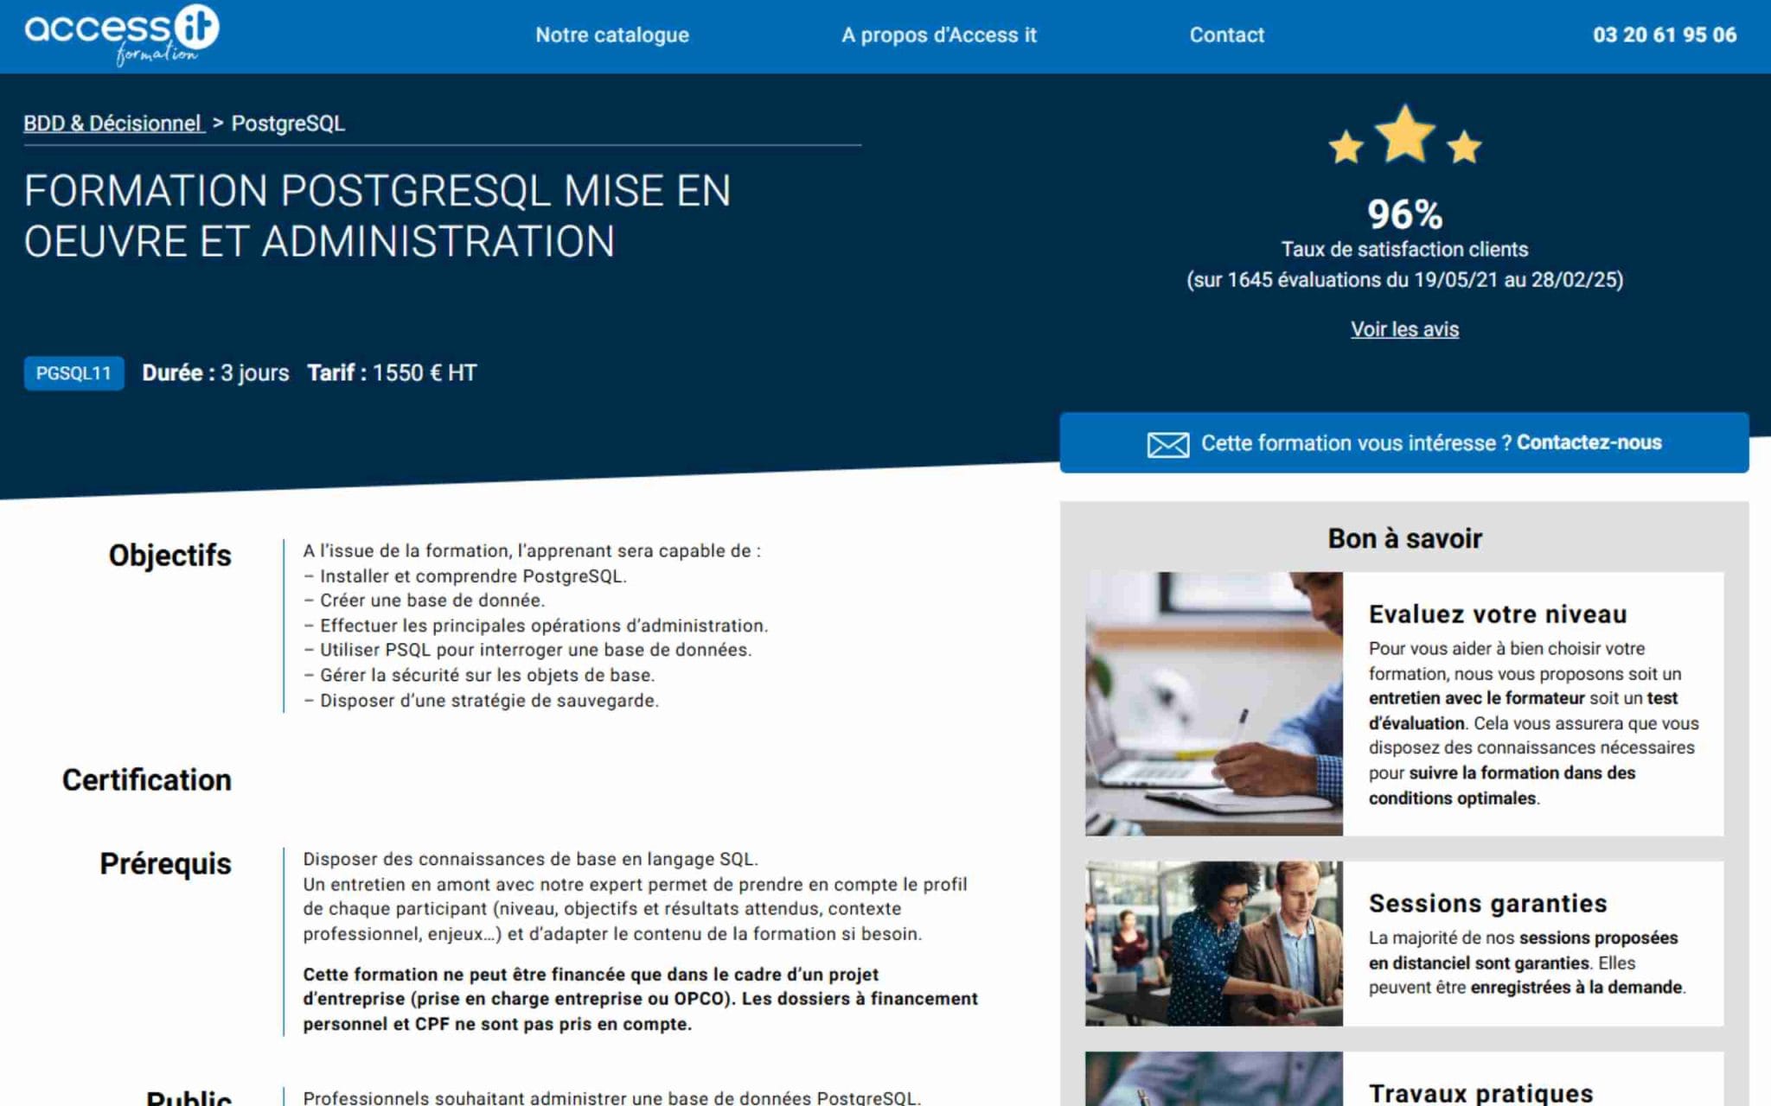Click 'Gérer la sécurité sur les objets' line
Screen dimensions: 1771x1106
pyautogui.click(x=479, y=675)
